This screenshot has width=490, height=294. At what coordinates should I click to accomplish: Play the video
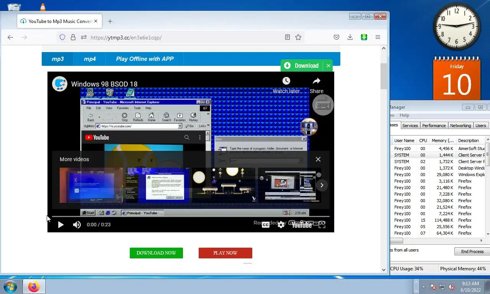[60, 225]
